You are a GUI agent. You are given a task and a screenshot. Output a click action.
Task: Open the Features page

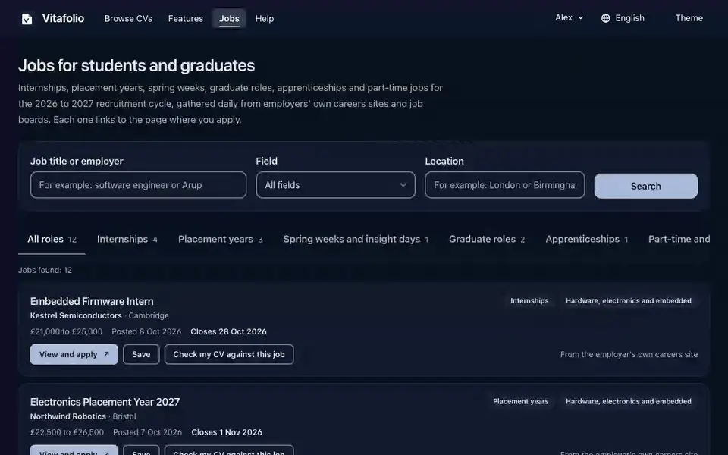pyautogui.click(x=186, y=18)
